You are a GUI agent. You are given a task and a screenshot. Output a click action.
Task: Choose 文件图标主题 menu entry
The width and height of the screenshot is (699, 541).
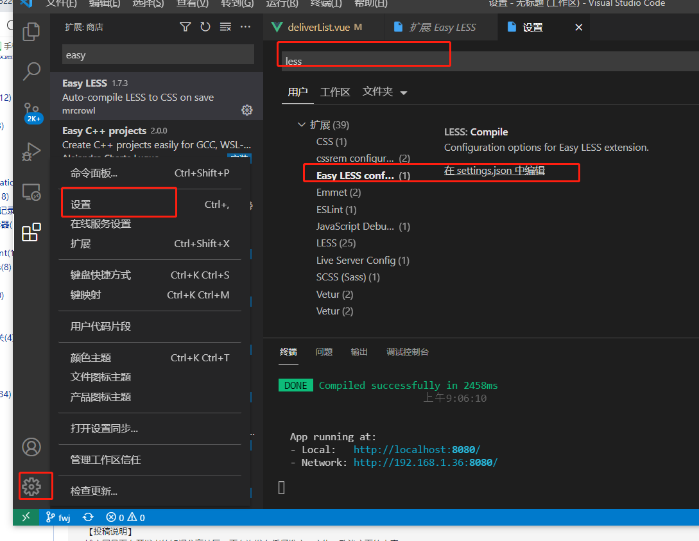coord(150,377)
